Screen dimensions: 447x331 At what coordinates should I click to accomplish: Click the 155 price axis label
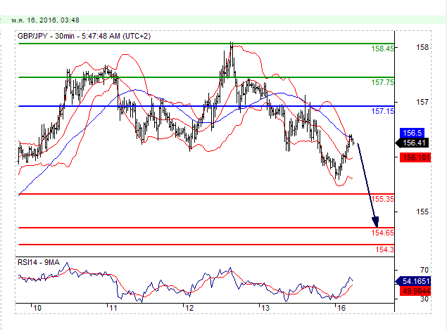pos(422,212)
